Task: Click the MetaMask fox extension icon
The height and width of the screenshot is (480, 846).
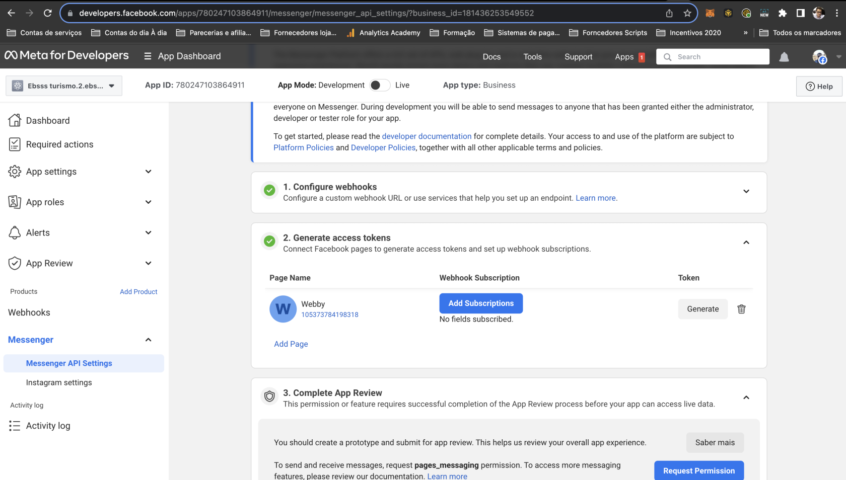Action: (x=710, y=13)
